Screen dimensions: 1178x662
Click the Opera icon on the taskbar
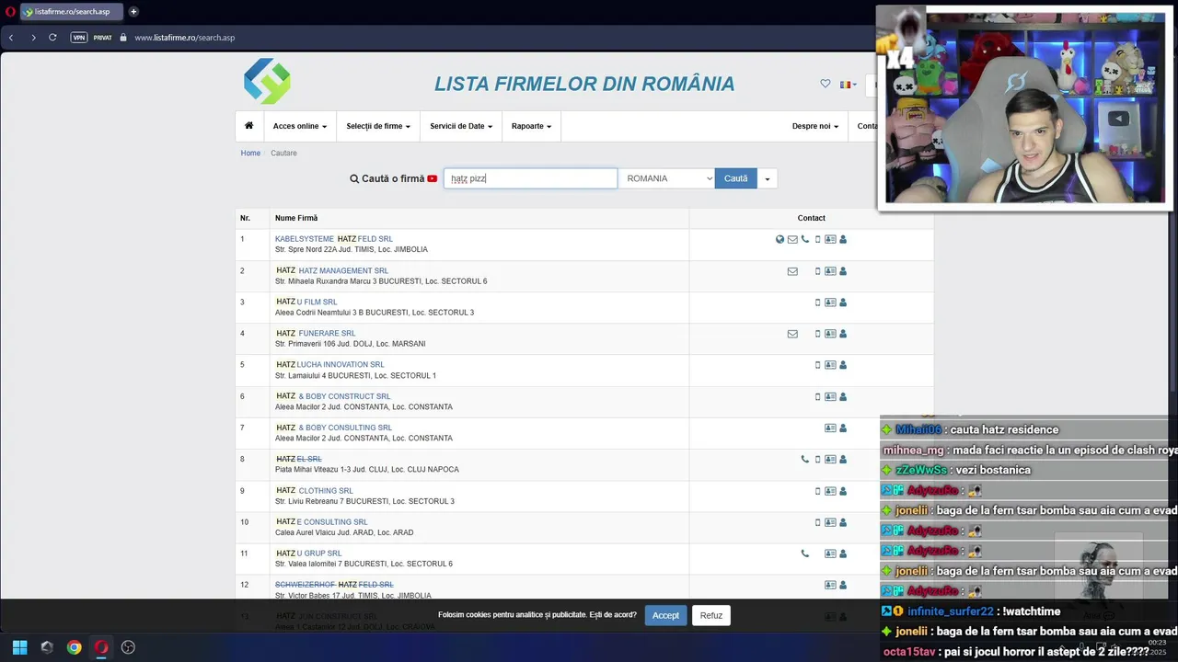point(101,647)
